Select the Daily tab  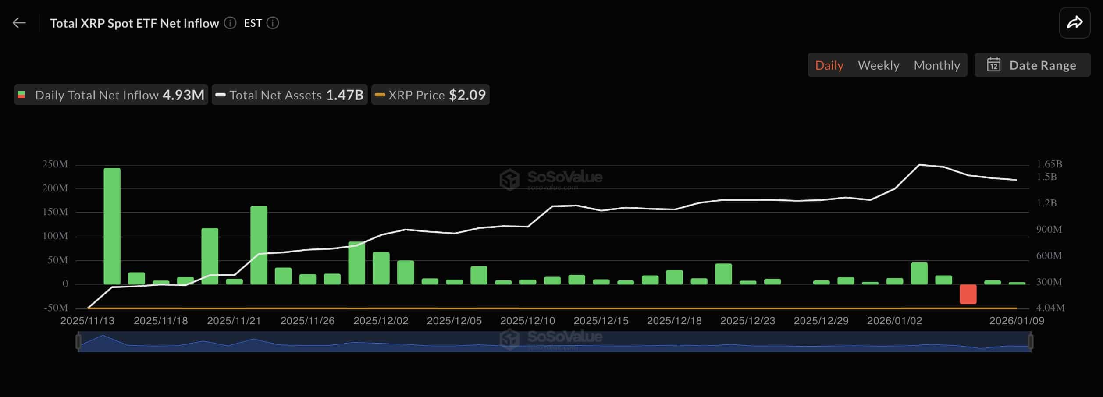click(x=829, y=65)
